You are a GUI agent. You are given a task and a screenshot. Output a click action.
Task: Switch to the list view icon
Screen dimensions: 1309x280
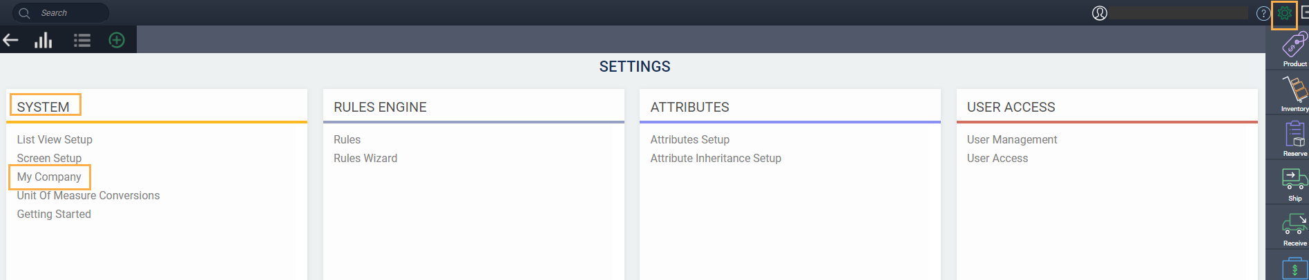[x=82, y=41]
